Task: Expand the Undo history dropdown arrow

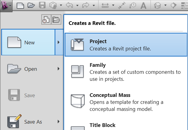Action: click(x=77, y=5)
